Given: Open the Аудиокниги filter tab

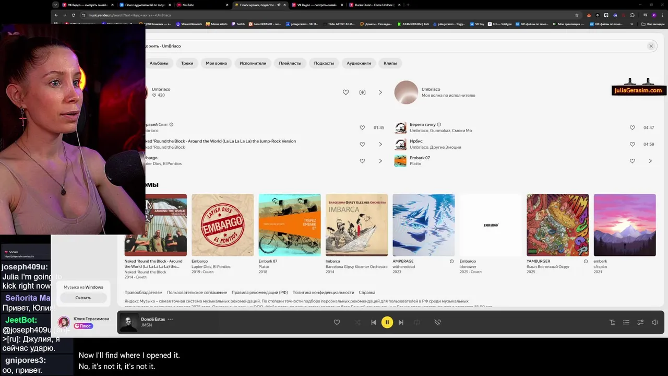Looking at the screenshot, I should pyautogui.click(x=359, y=63).
